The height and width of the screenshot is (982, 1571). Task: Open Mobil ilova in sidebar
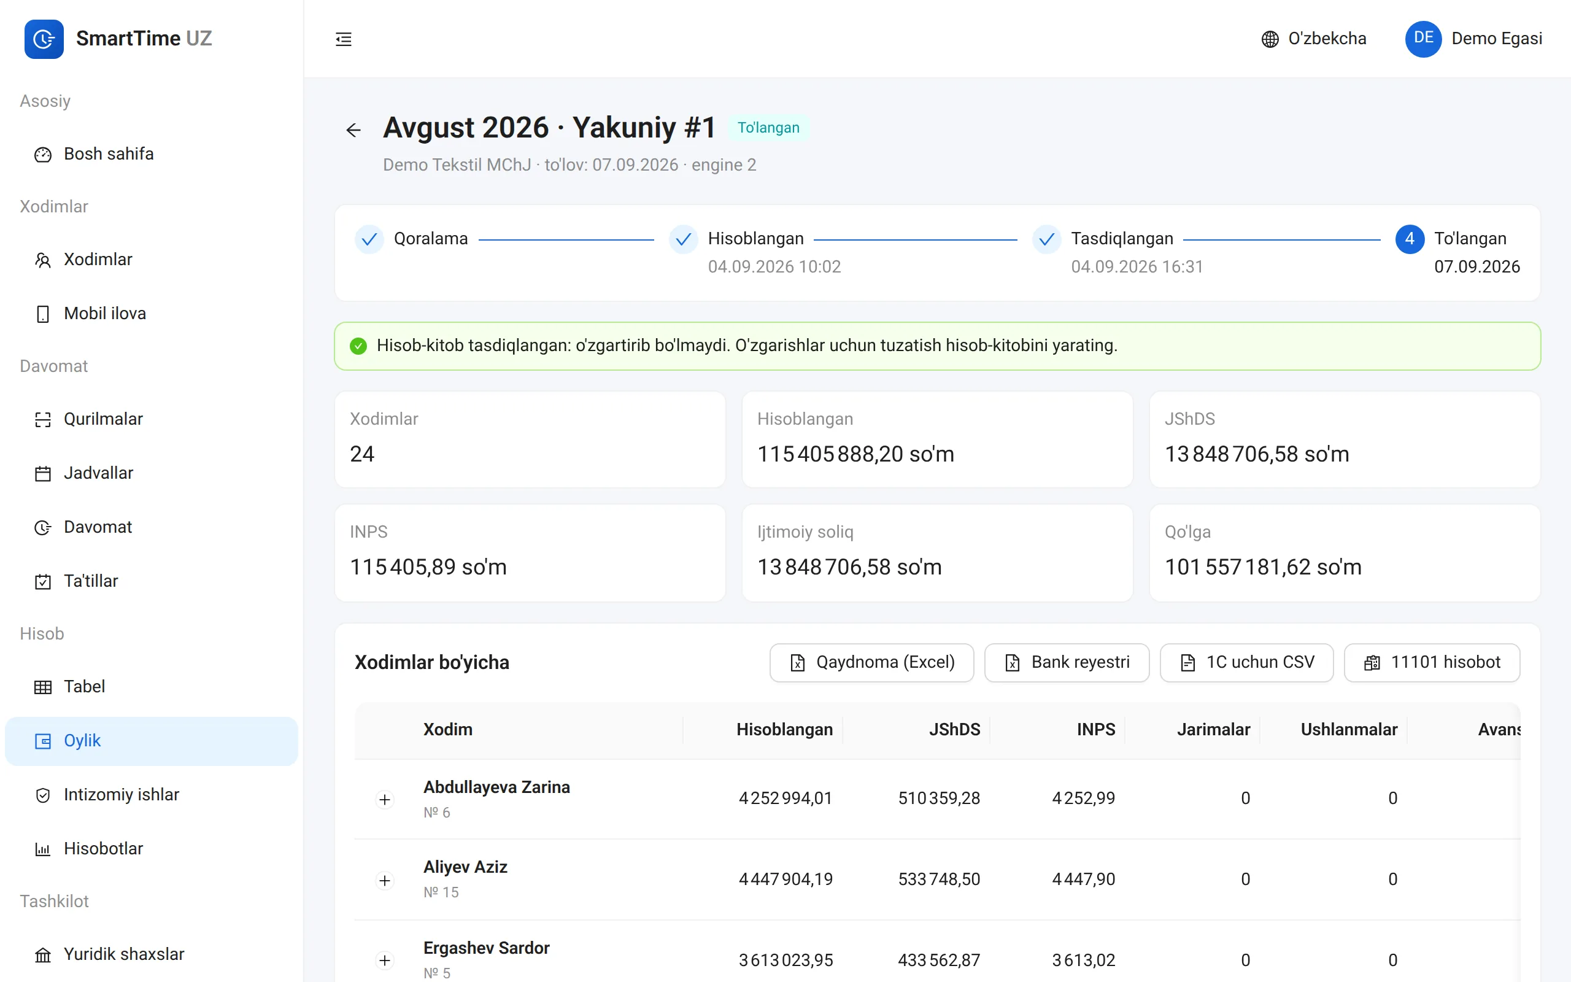[150, 314]
